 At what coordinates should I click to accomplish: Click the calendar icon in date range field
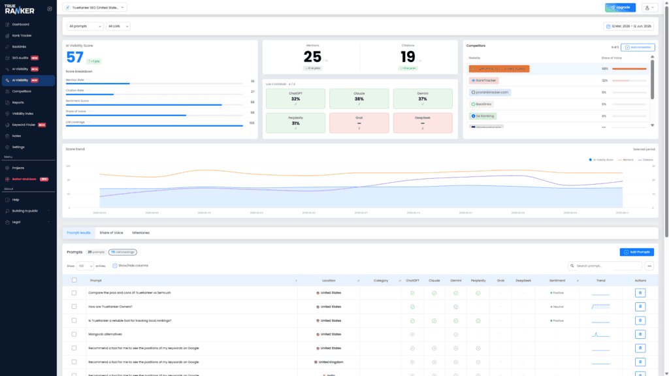click(608, 26)
